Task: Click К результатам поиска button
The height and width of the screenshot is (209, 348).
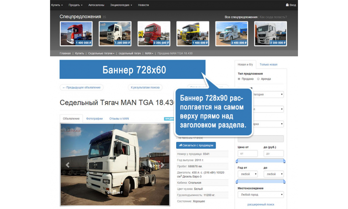Action: 145,87
